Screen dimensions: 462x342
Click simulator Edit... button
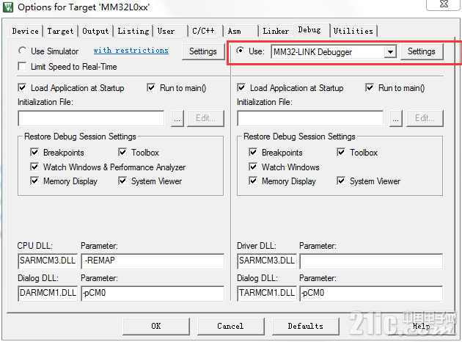coord(205,118)
